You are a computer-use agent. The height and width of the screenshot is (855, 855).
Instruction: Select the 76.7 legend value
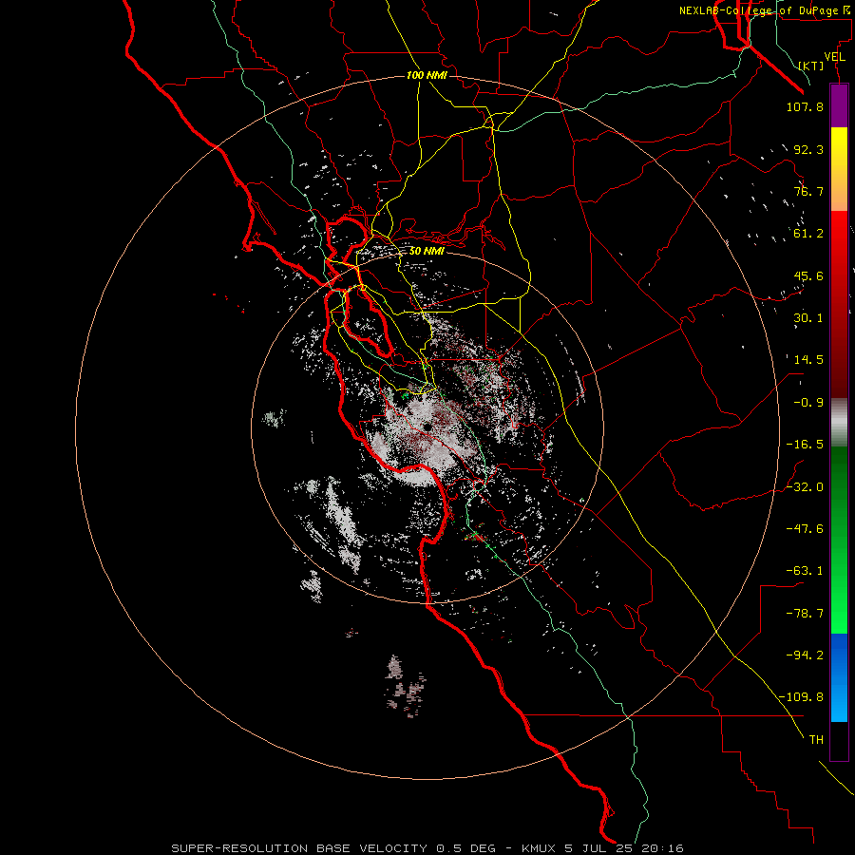808,191
